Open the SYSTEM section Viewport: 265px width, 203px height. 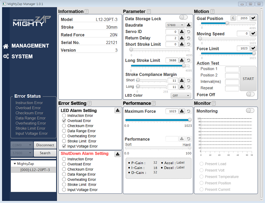[18, 57]
